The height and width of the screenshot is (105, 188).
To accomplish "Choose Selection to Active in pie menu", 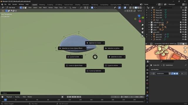I will click(x=113, y=48).
